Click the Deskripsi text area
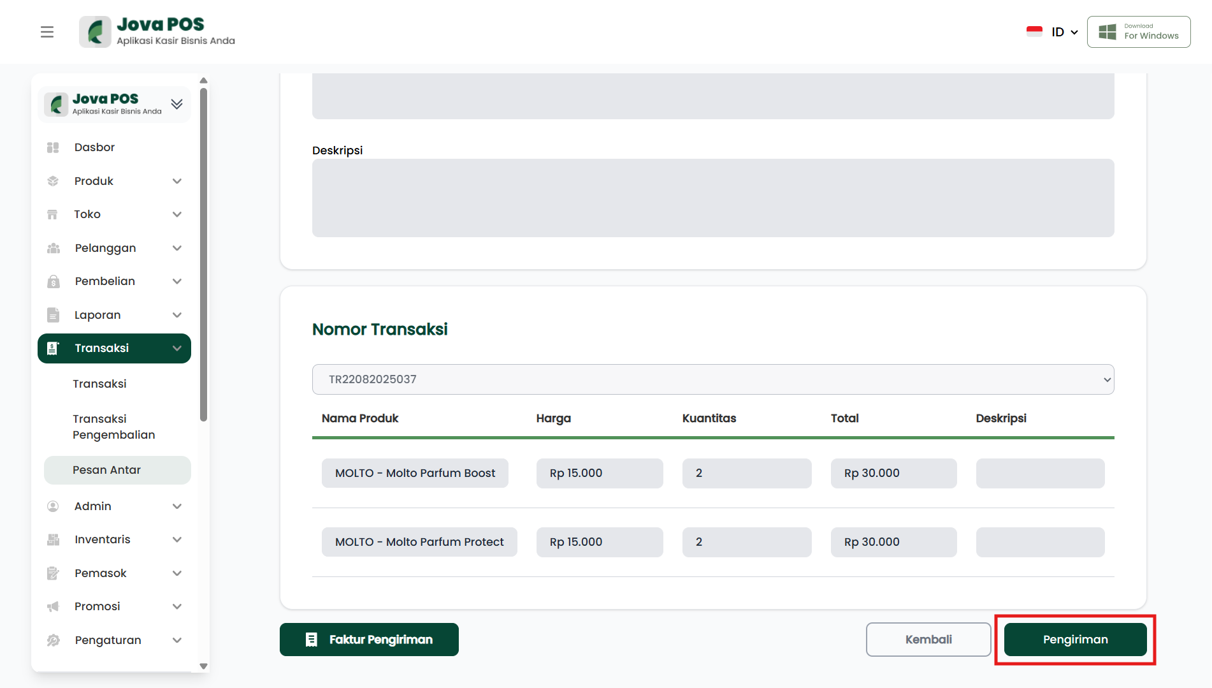This screenshot has width=1212, height=688. pos(712,198)
